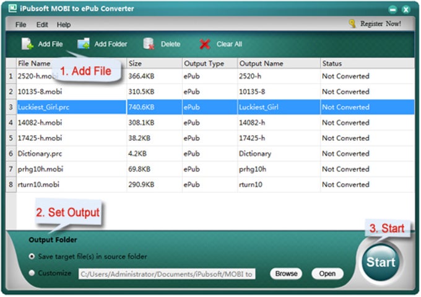Click the Add File page icon
This screenshot has height=297, width=421.
[27, 44]
